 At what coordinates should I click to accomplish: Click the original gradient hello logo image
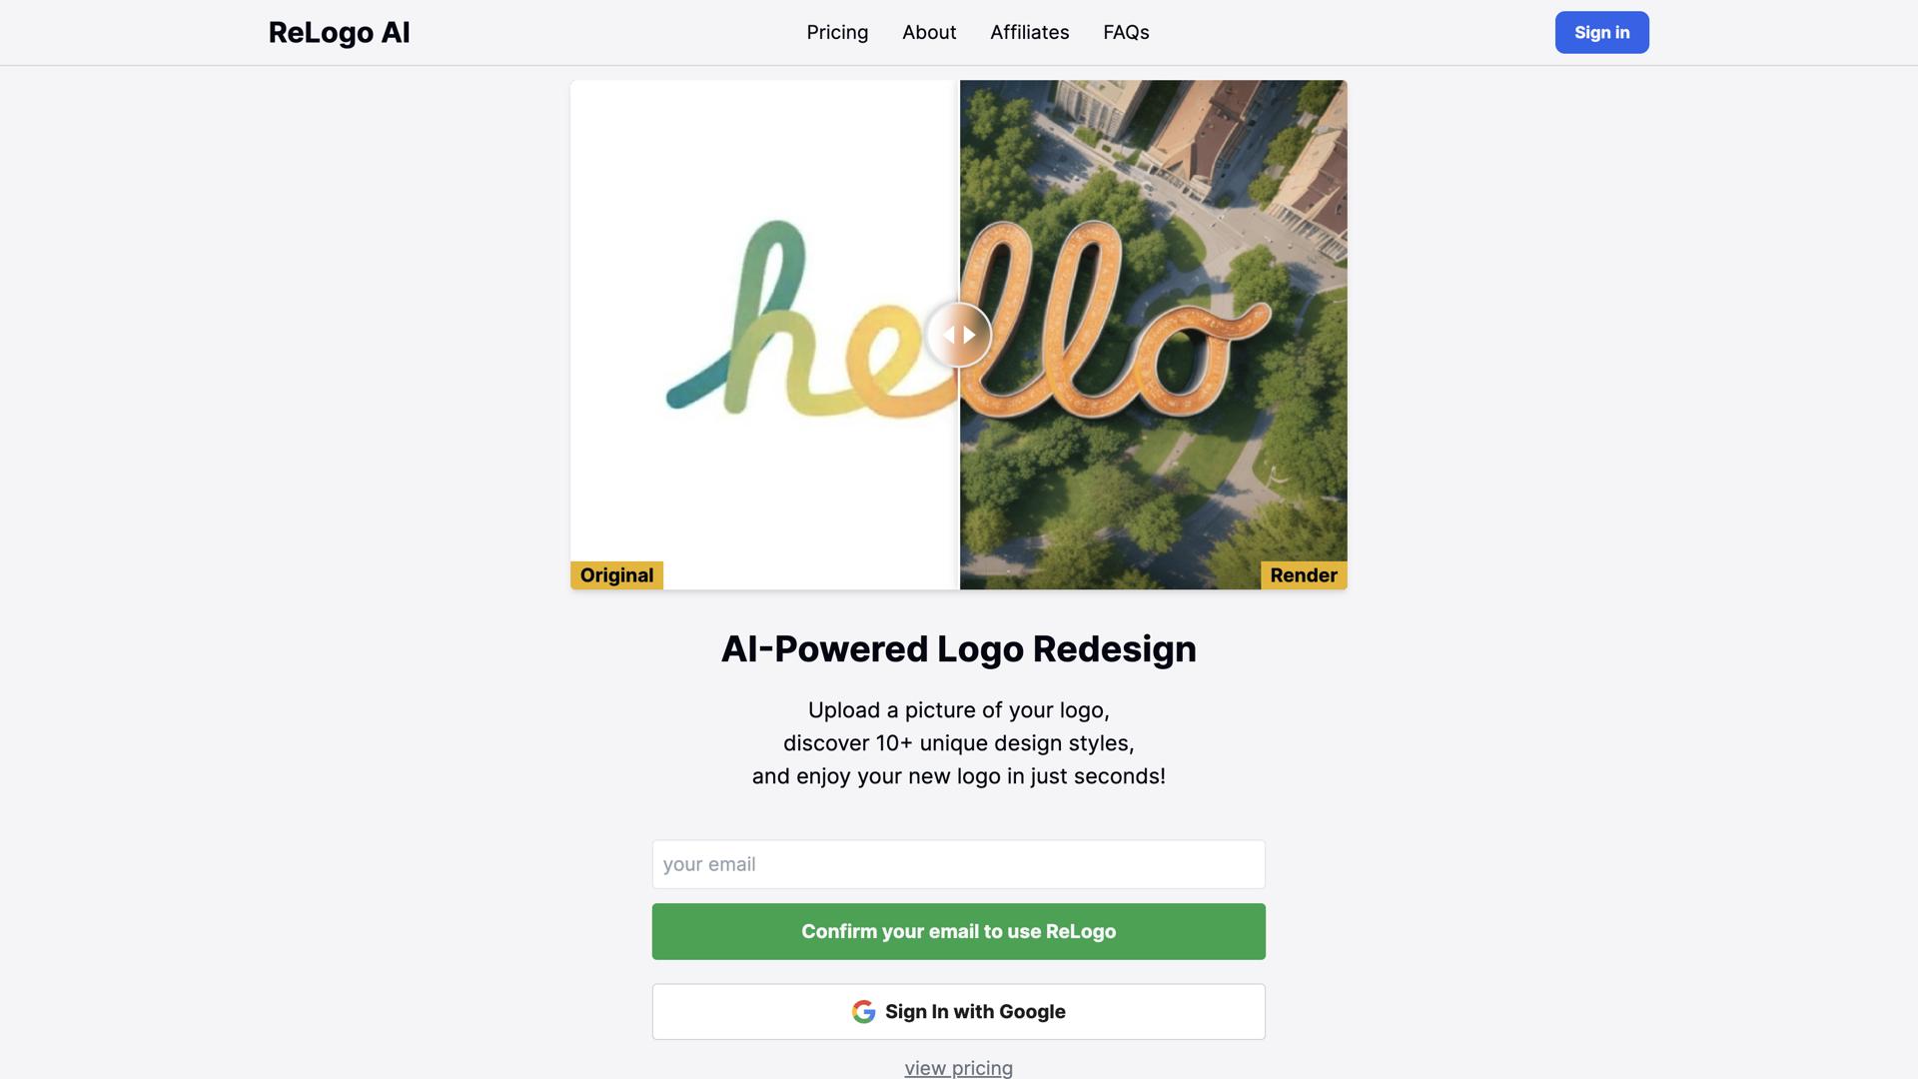764,335
